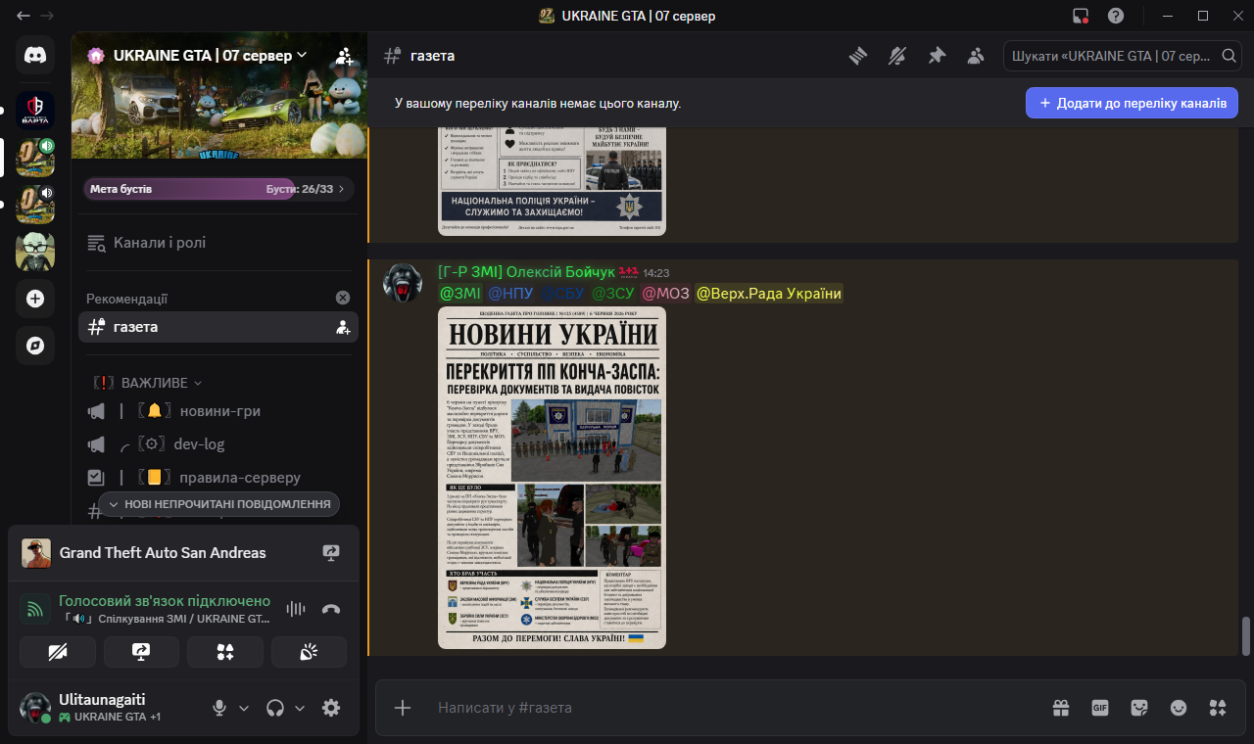Open Discord direct messages home icon
This screenshot has width=1254, height=744.
tap(35, 55)
